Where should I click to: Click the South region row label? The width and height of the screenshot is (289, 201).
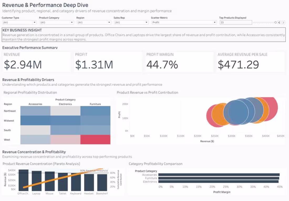(7, 130)
